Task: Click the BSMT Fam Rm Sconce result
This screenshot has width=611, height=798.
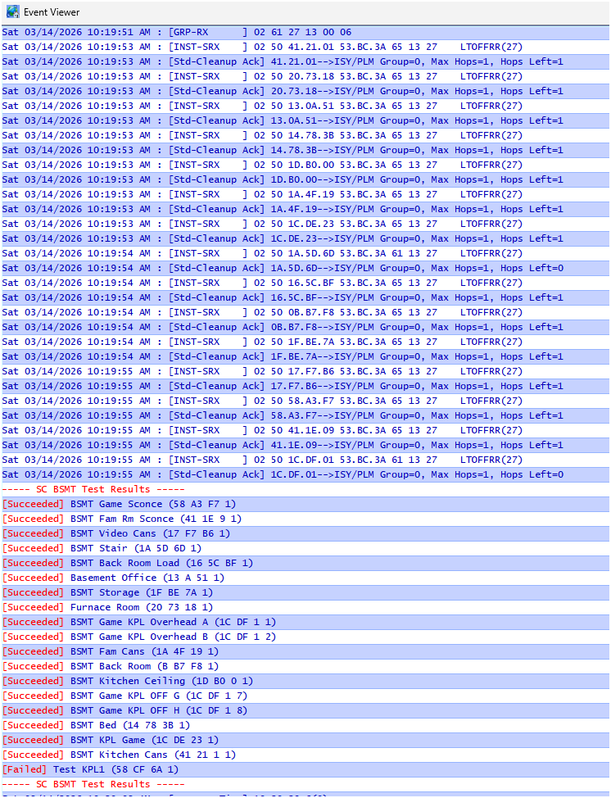Action: pyautogui.click(x=121, y=519)
